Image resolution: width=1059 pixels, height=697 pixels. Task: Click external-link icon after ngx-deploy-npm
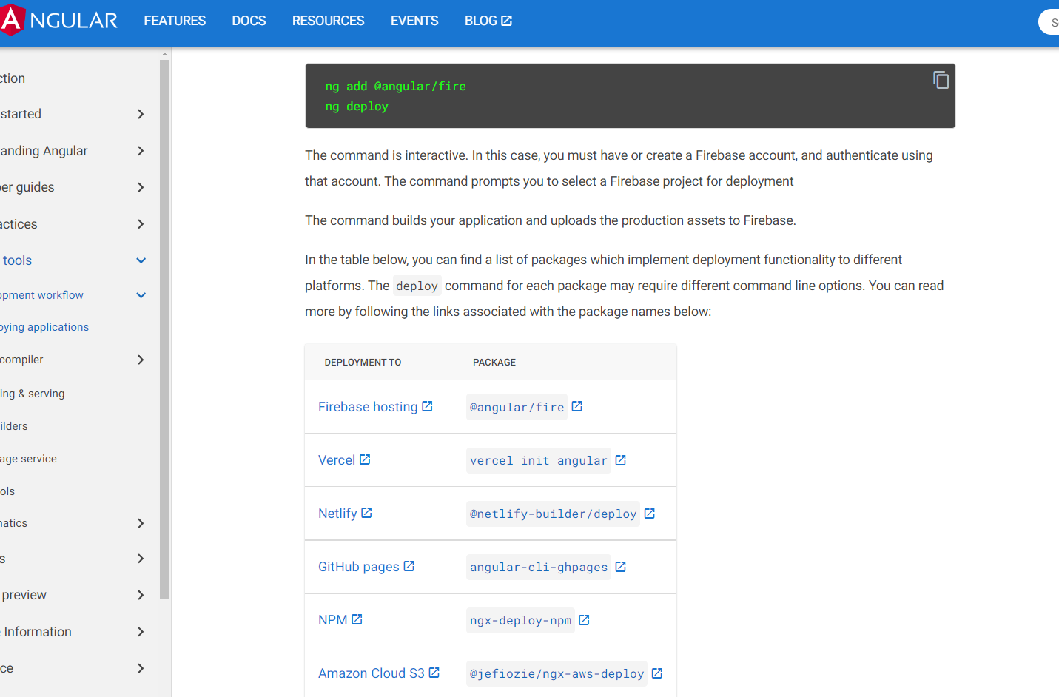pos(584,620)
